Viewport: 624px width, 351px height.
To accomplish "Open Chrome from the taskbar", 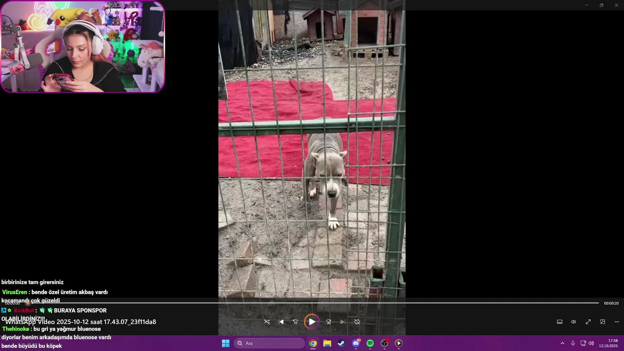I will pos(313,343).
